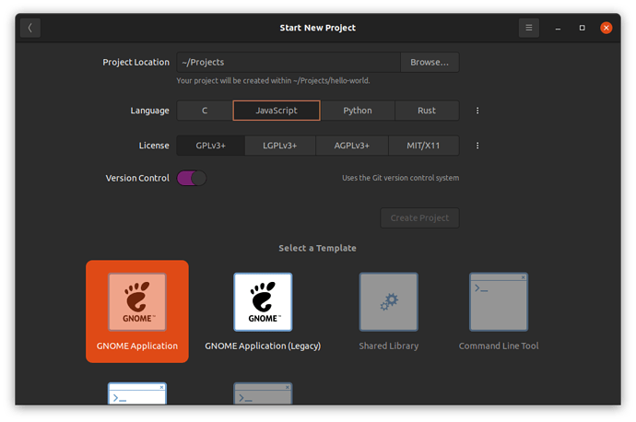Viewport: 636px width, 422px height.
Task: Choose C as the project language
Action: [205, 111]
